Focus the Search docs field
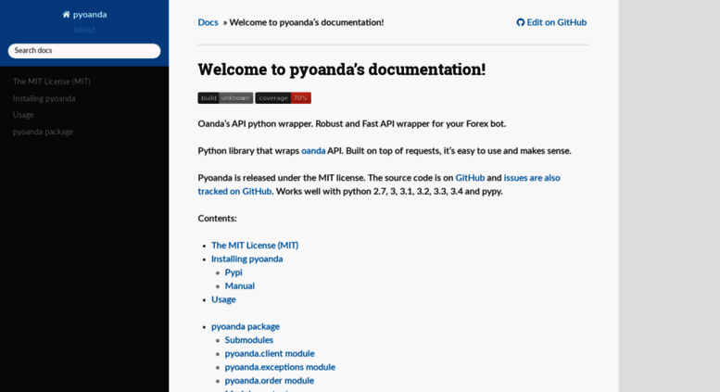720x392 pixels. pyautogui.click(x=84, y=51)
